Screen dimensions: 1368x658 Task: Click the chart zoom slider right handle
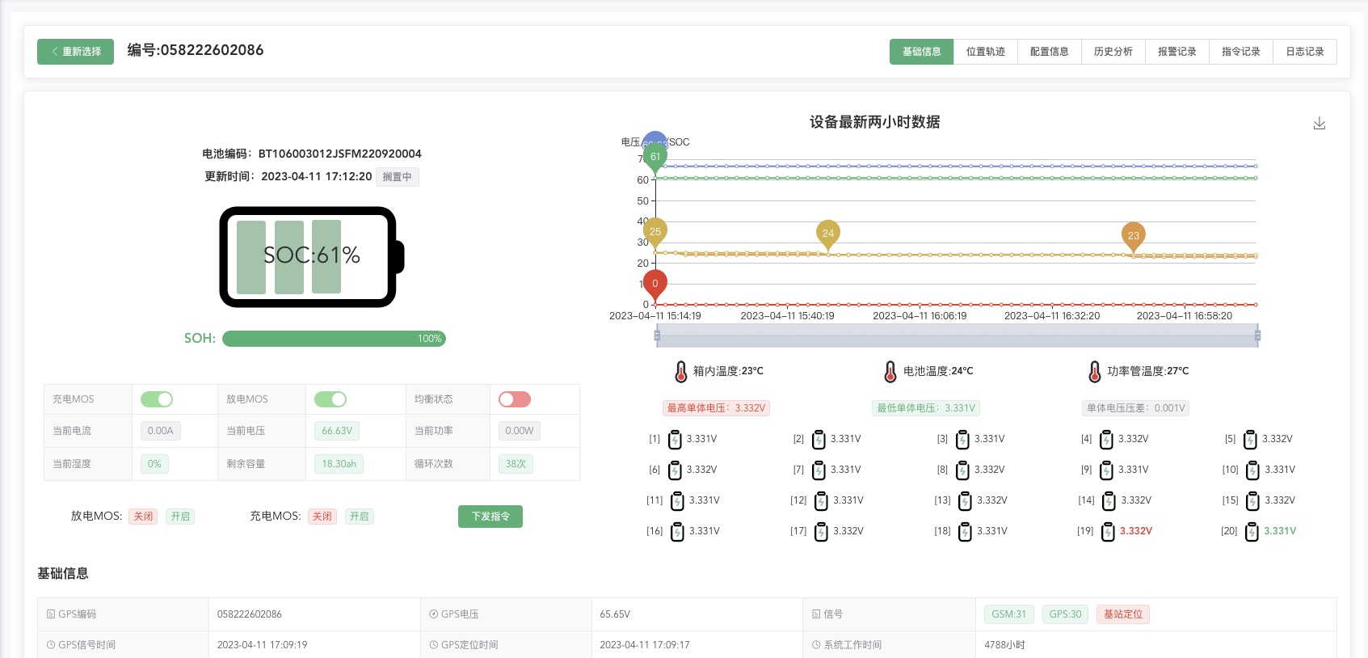(x=1258, y=335)
